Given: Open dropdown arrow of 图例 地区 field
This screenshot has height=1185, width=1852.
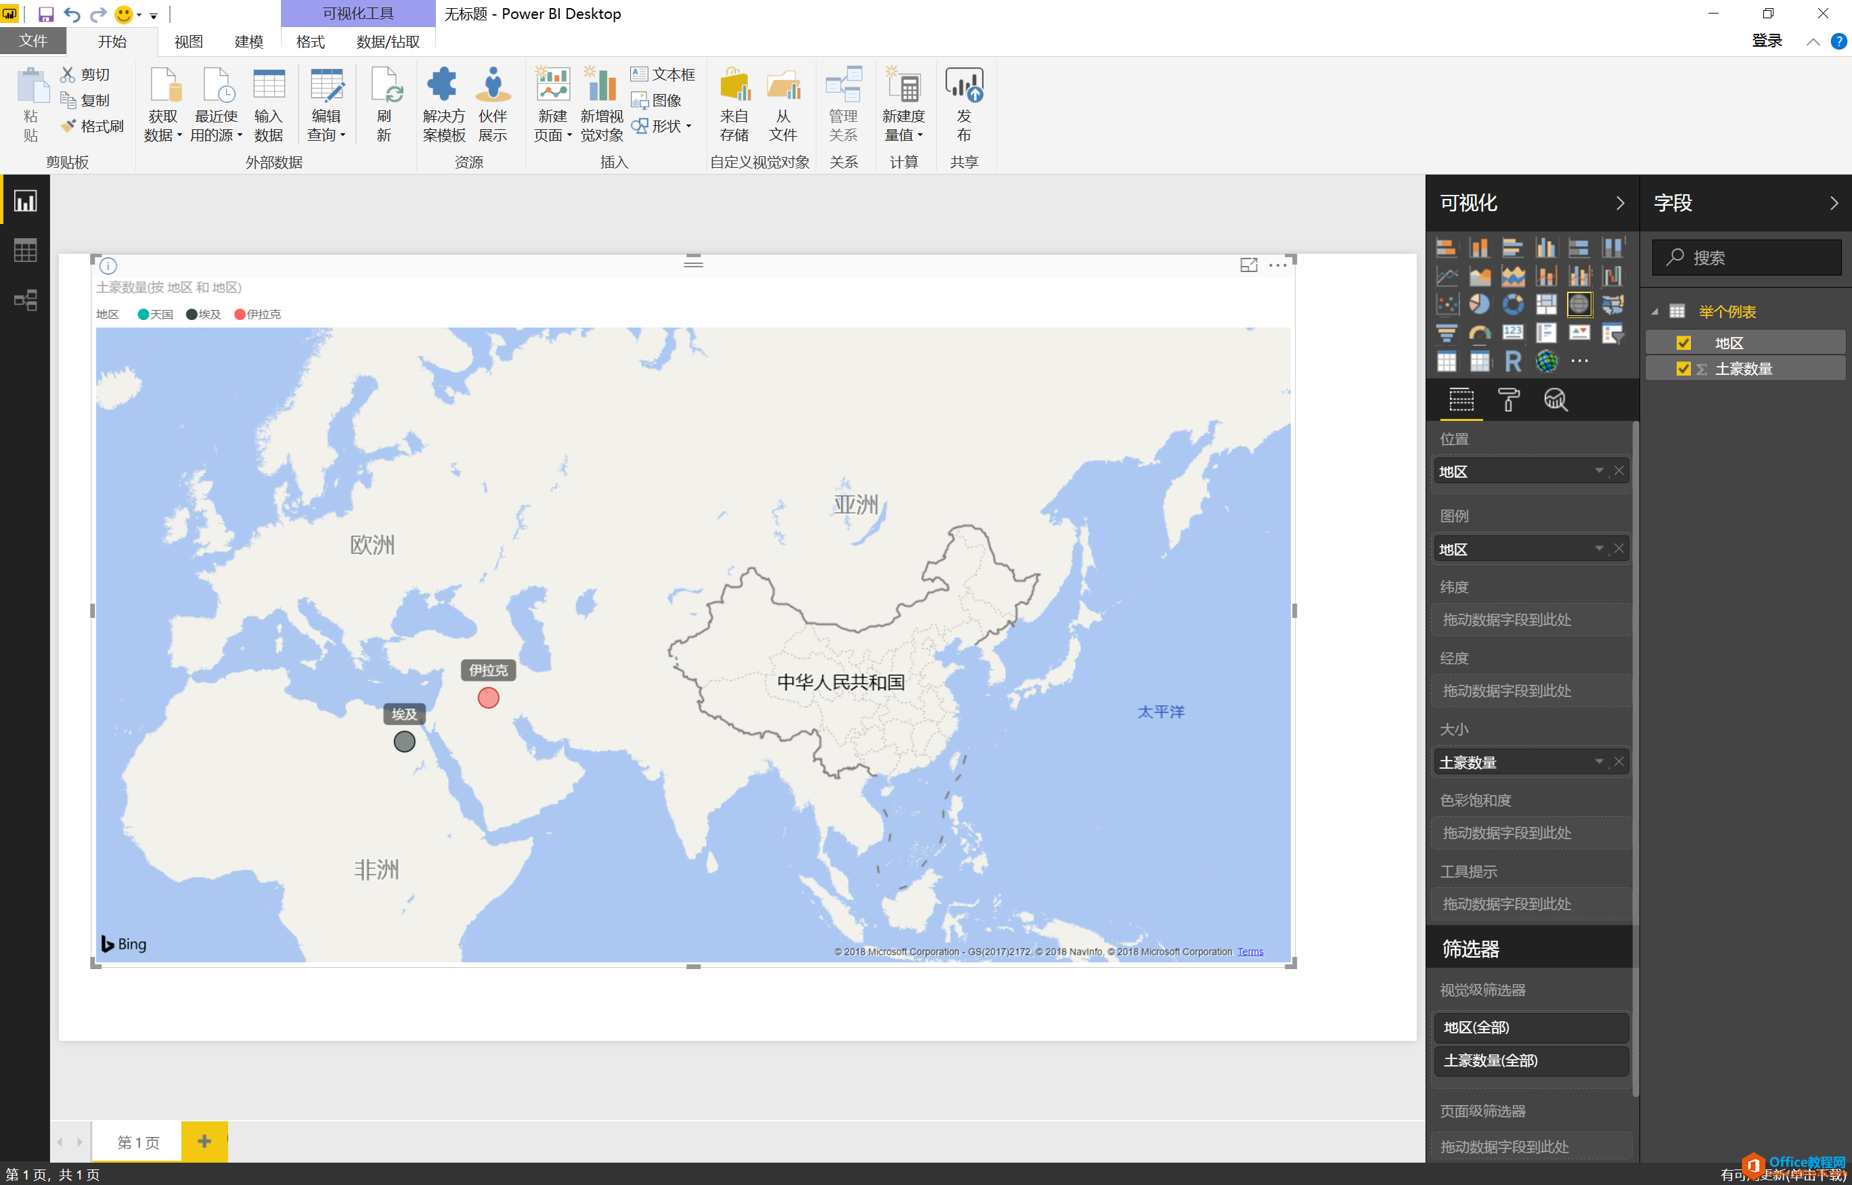Looking at the screenshot, I should point(1599,549).
